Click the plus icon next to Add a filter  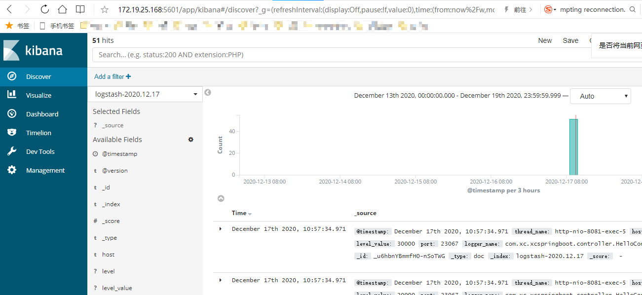[128, 76]
